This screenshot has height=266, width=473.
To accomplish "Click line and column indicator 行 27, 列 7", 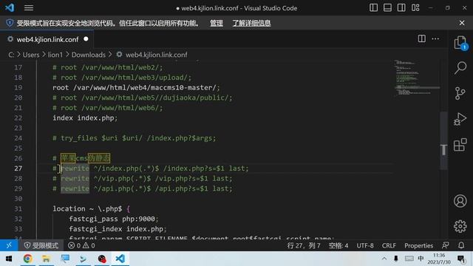I will (x=304, y=245).
